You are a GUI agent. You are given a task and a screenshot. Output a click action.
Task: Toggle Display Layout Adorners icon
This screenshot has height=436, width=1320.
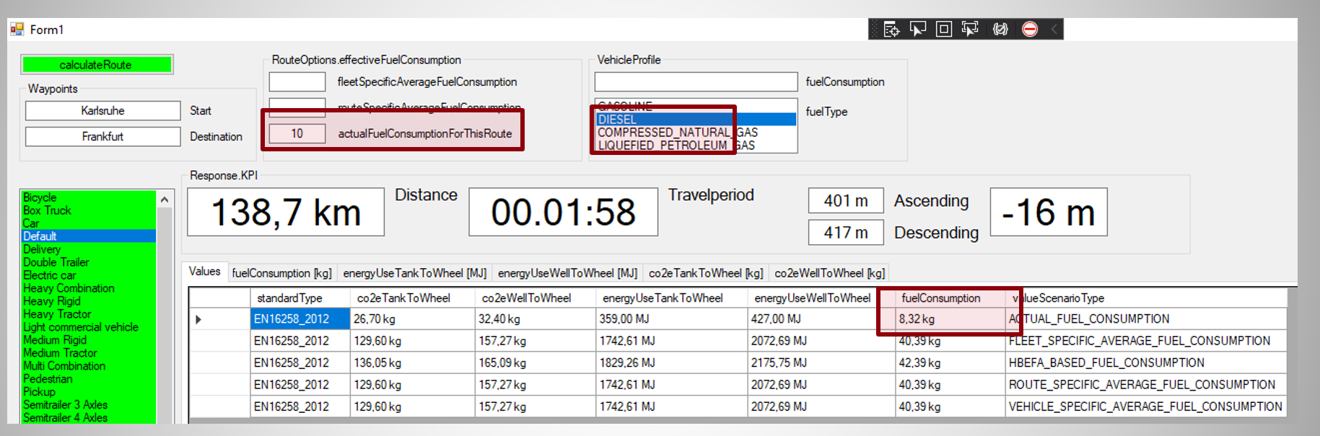(943, 29)
